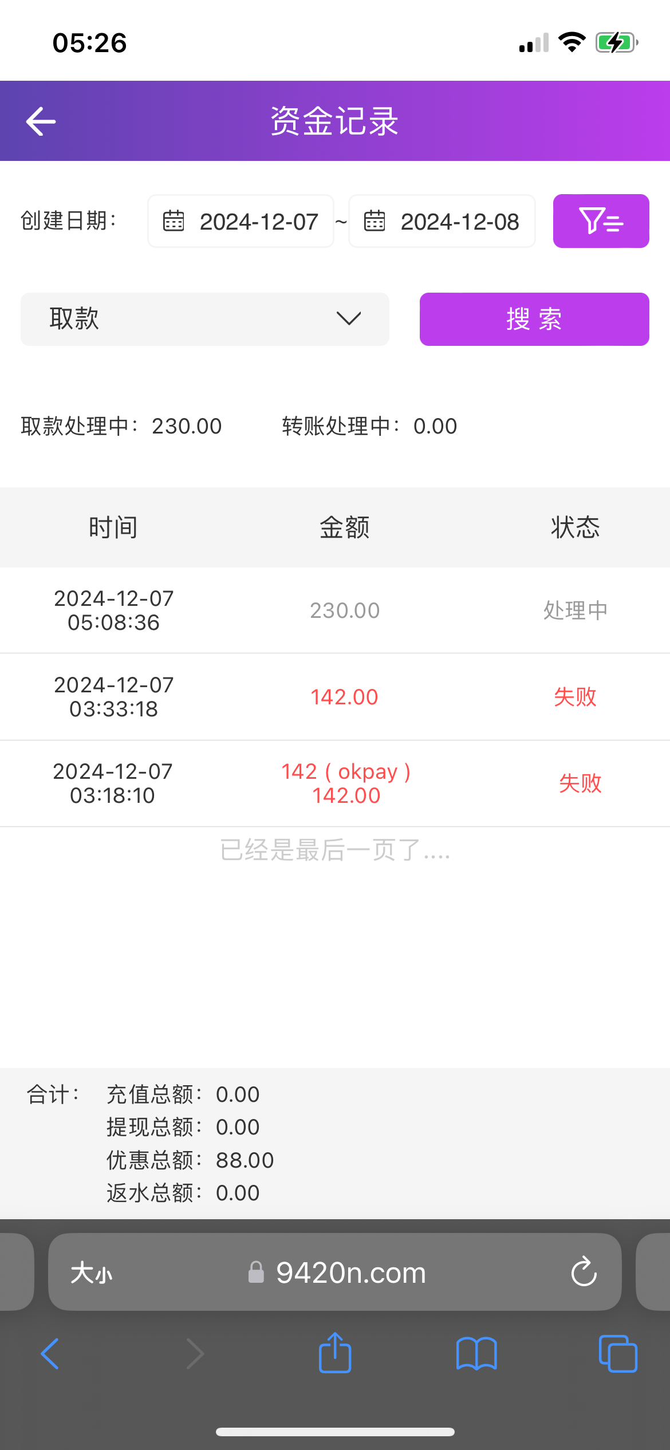Tap the 9420n.com address bar
Image resolution: width=670 pixels, height=1450 pixels.
click(350, 1273)
